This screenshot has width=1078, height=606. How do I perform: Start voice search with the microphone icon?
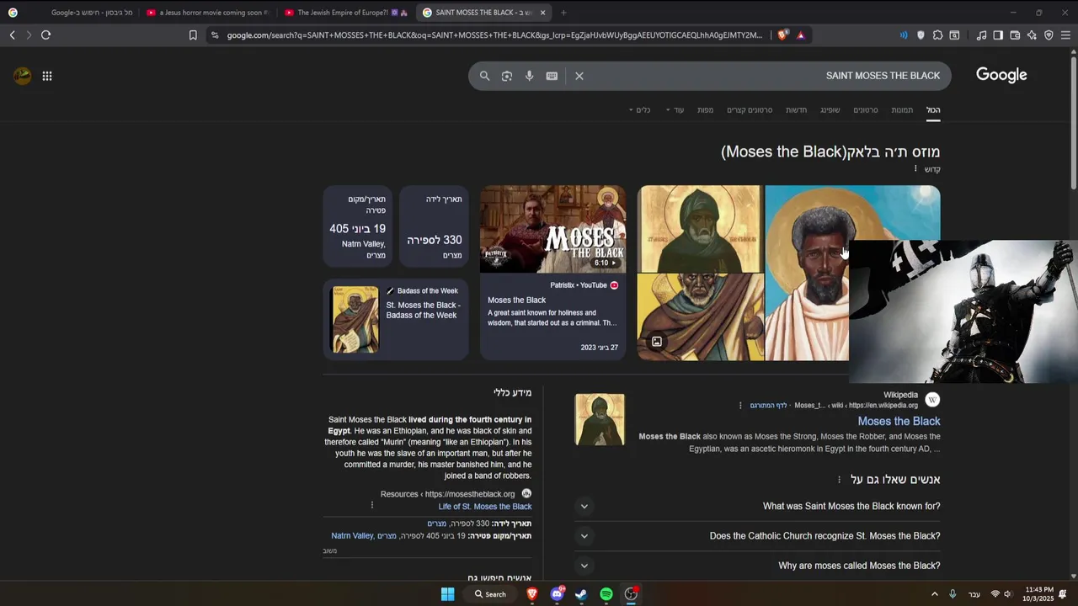529,76
